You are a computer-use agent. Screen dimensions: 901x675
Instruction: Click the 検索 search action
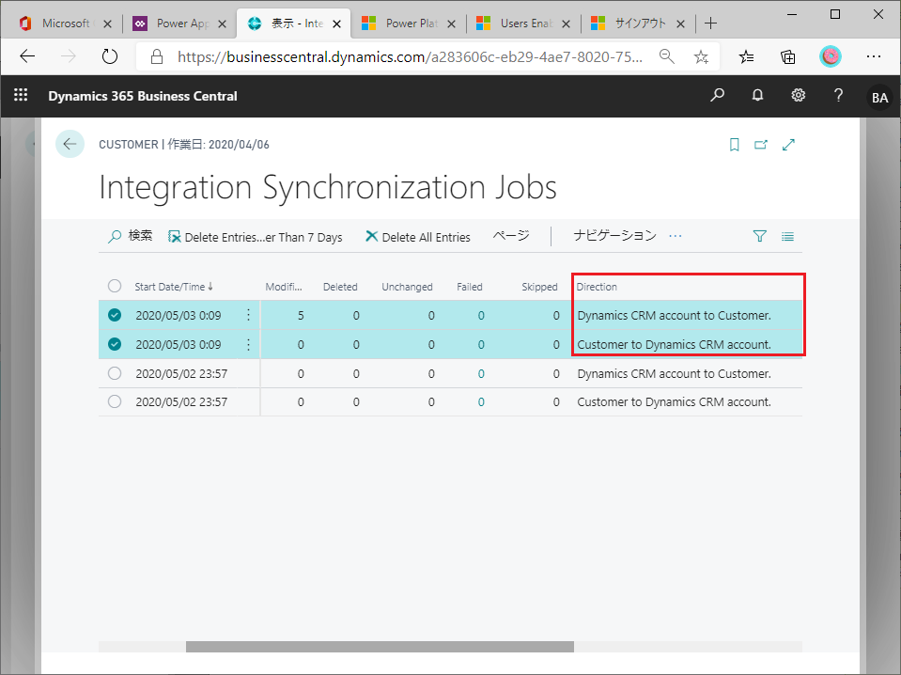point(131,236)
